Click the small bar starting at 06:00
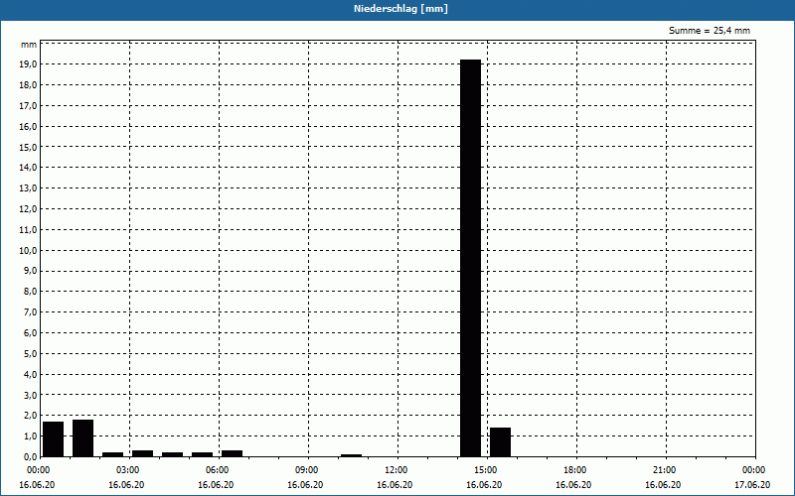 click(233, 453)
